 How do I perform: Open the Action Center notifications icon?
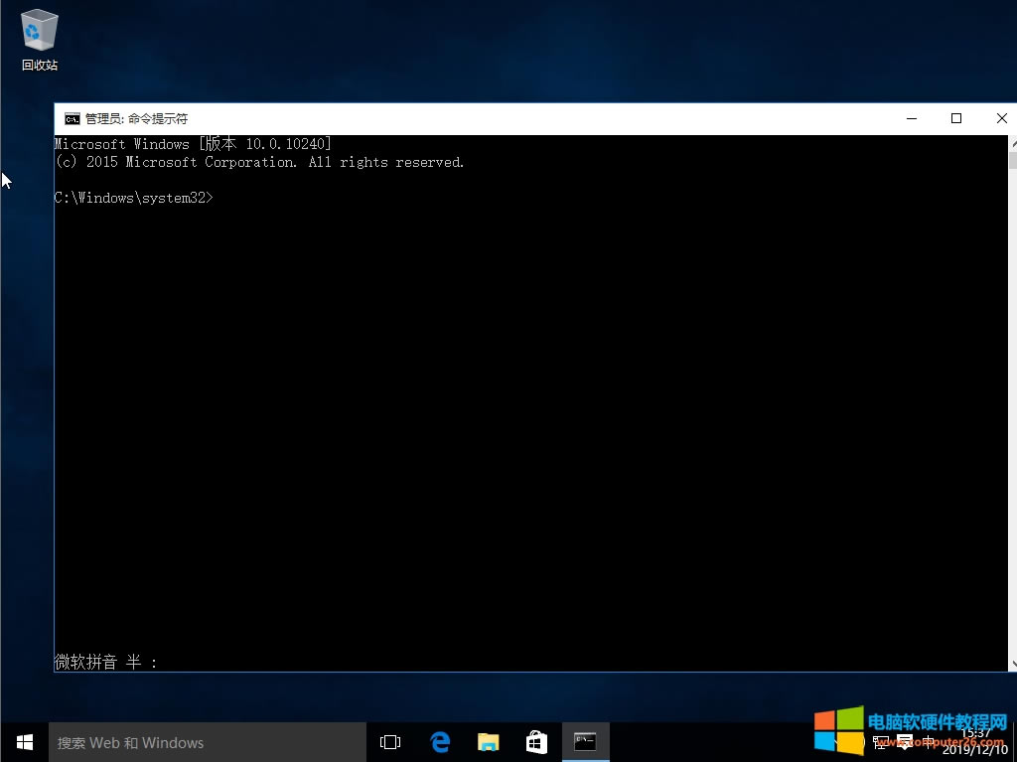[904, 742]
